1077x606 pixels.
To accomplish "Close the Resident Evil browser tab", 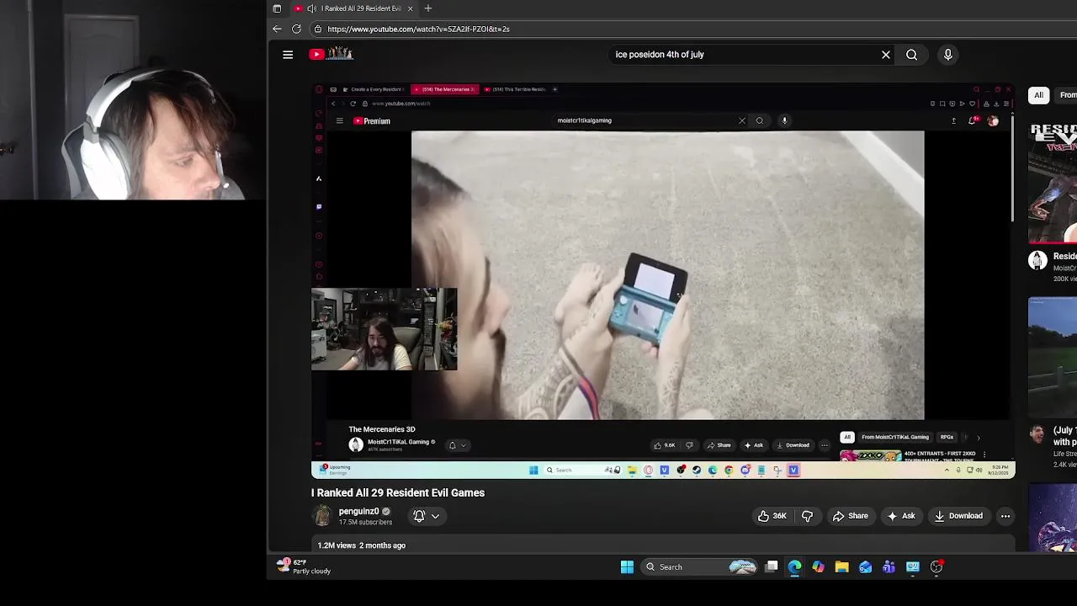I will pos(410,8).
